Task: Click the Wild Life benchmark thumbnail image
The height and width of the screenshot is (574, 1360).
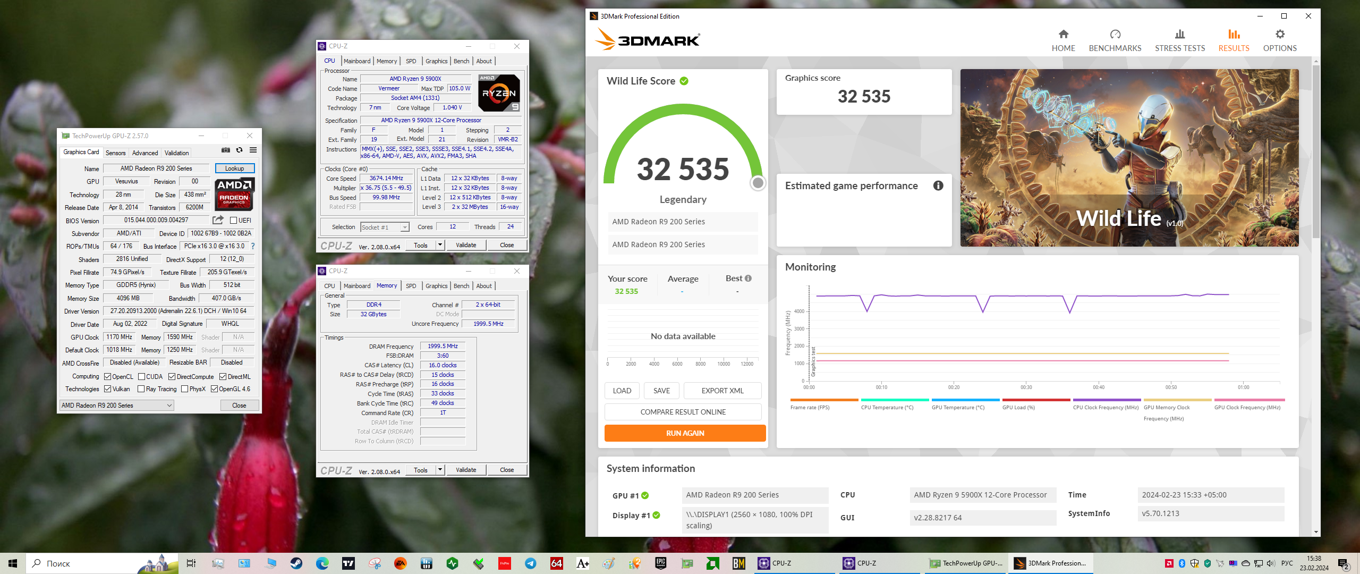Action: coord(1129,158)
